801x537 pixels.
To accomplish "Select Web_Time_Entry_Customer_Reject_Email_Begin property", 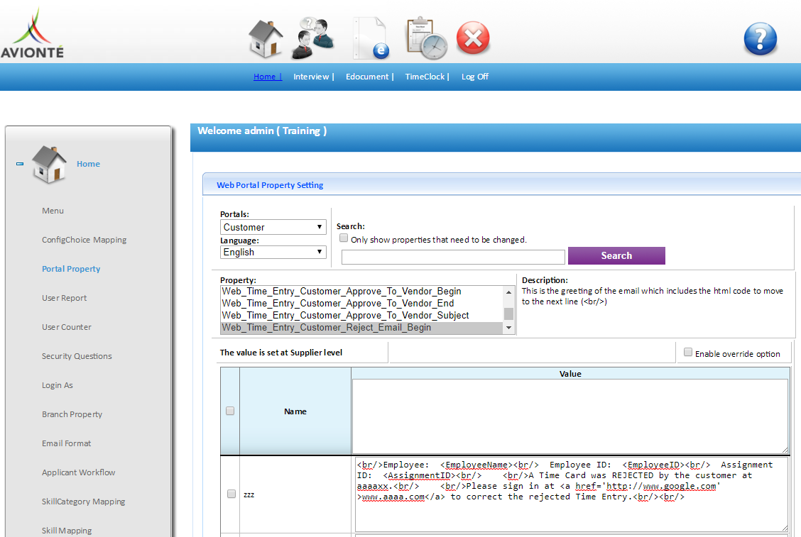I will point(361,328).
